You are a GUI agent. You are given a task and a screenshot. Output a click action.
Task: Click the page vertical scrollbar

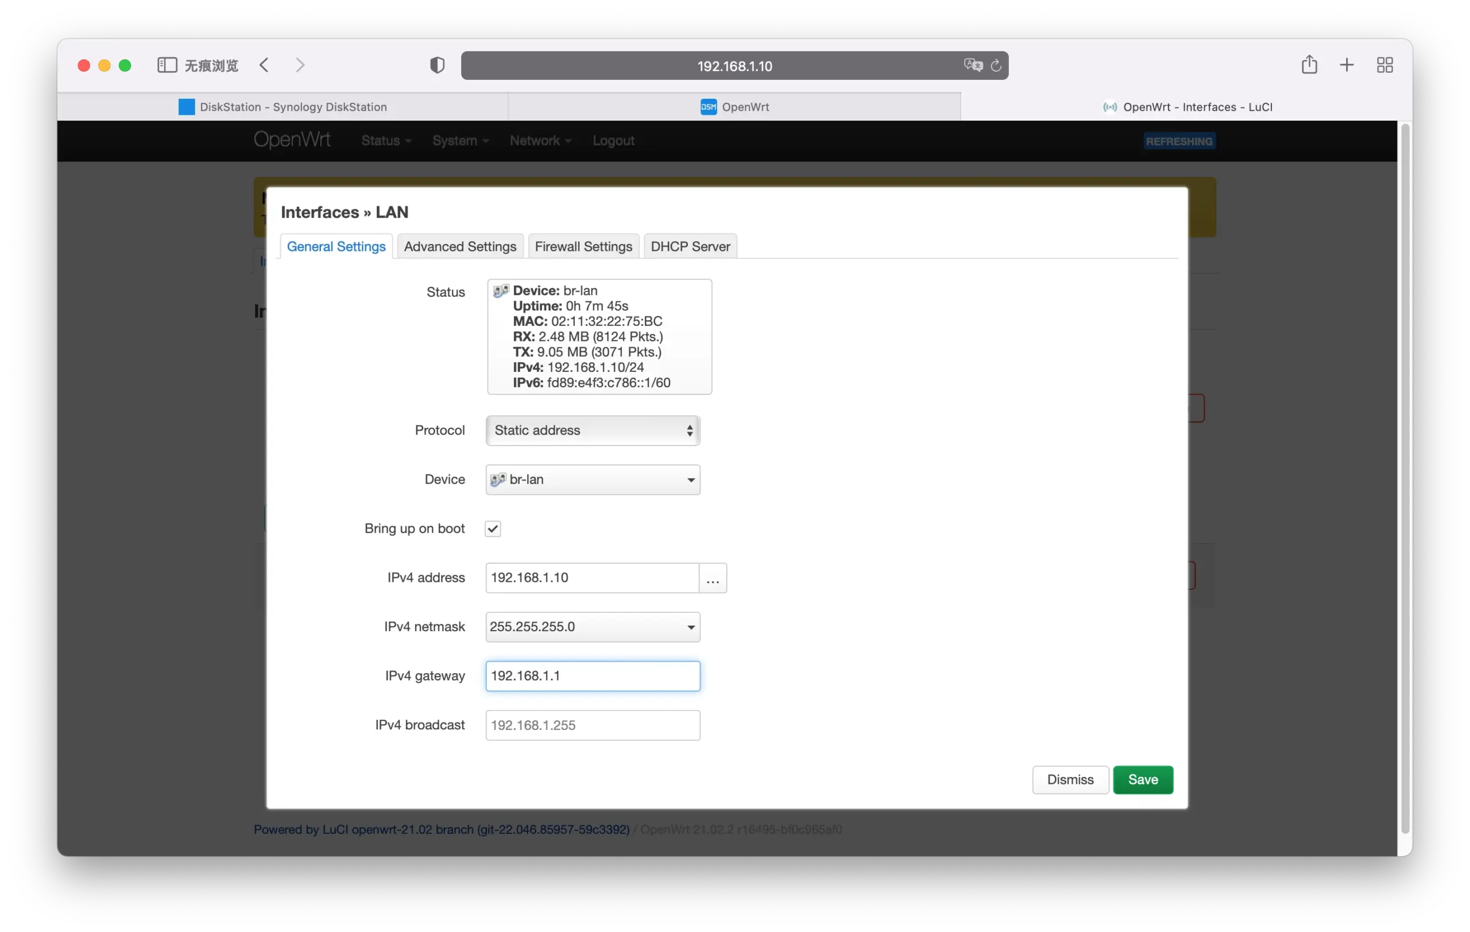tap(1405, 479)
